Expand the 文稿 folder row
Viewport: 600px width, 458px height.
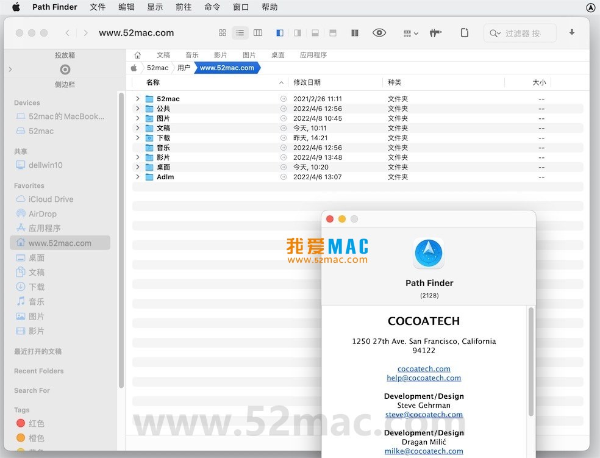(138, 128)
